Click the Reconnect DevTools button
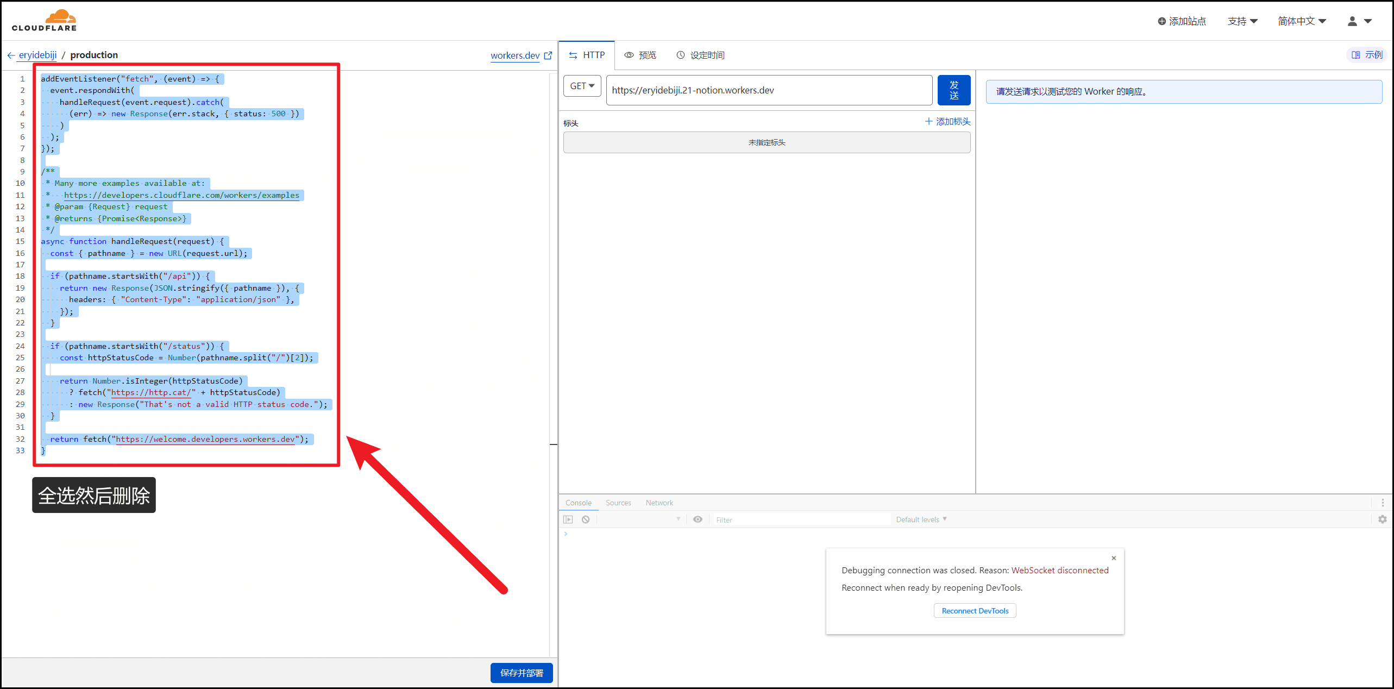The image size is (1394, 689). click(x=975, y=611)
